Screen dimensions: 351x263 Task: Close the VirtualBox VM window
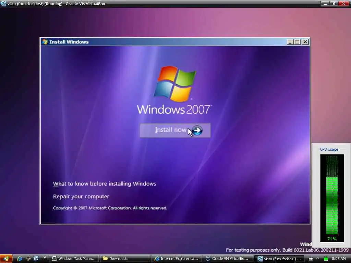(343, 3)
